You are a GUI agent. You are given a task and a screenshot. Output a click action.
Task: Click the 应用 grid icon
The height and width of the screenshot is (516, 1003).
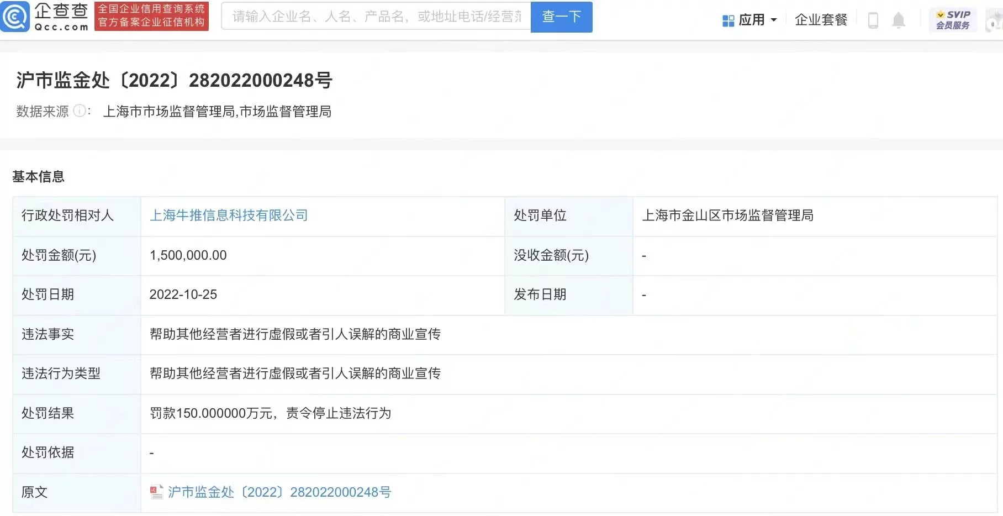(728, 20)
